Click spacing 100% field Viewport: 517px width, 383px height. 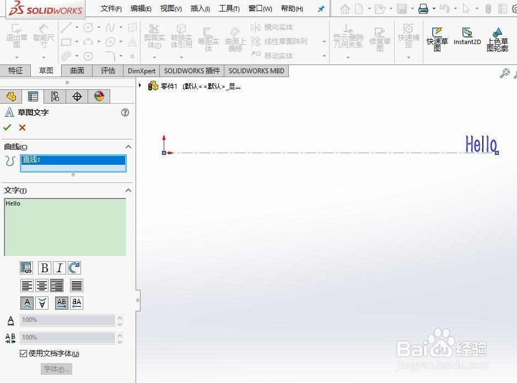click(x=68, y=337)
